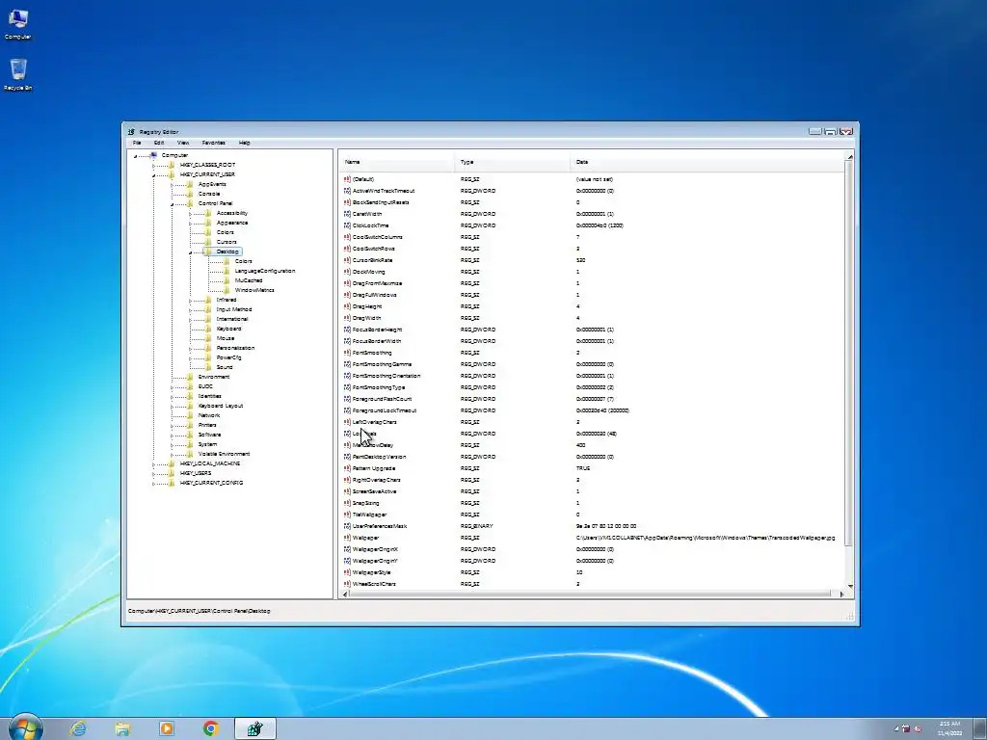The height and width of the screenshot is (740, 987).
Task: Open the File menu
Action: pyautogui.click(x=137, y=143)
